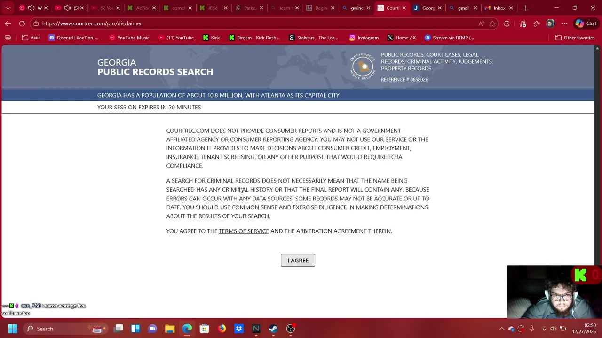Viewport: 602px width, 338px height.
Task: Mute the second YouTube tab speaker
Action: click(67, 8)
